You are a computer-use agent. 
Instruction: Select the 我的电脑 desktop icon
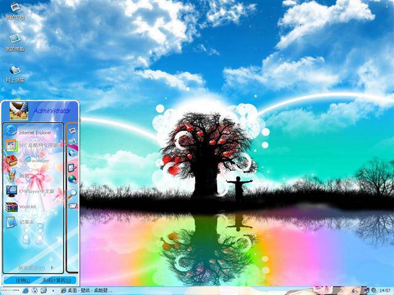pyautogui.click(x=15, y=42)
